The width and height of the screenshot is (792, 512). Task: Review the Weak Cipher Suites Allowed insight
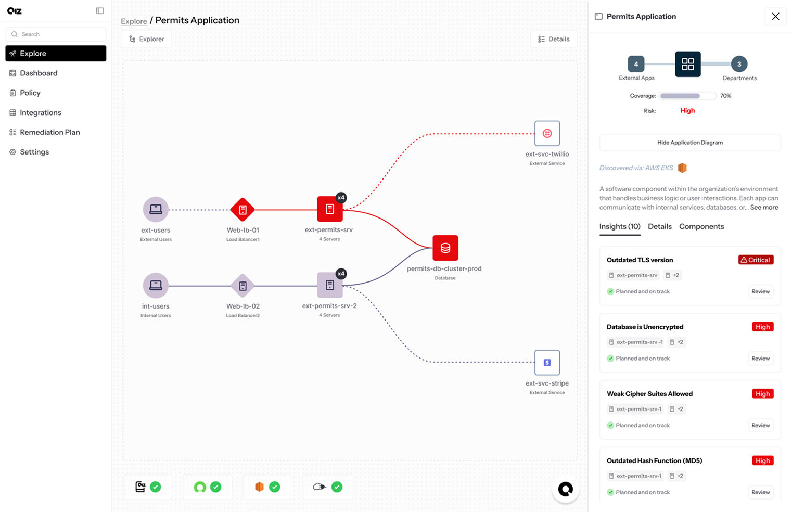pyautogui.click(x=760, y=426)
